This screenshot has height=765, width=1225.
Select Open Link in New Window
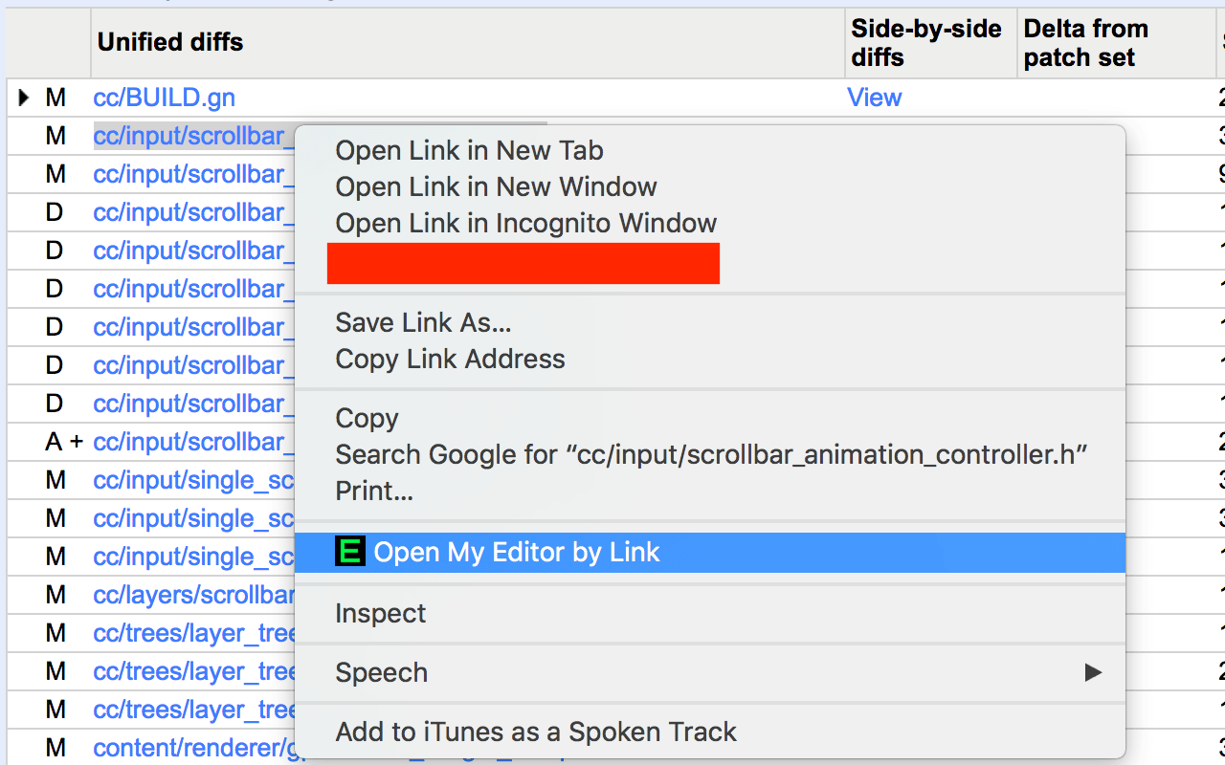[x=496, y=186]
